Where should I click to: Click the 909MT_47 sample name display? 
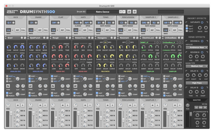(148, 42)
